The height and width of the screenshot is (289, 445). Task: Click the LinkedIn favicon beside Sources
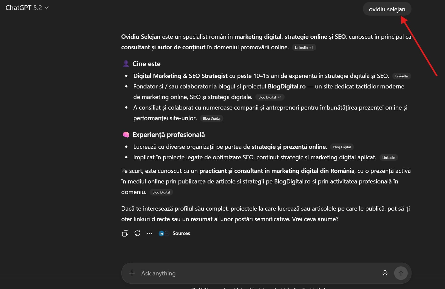[161, 233]
